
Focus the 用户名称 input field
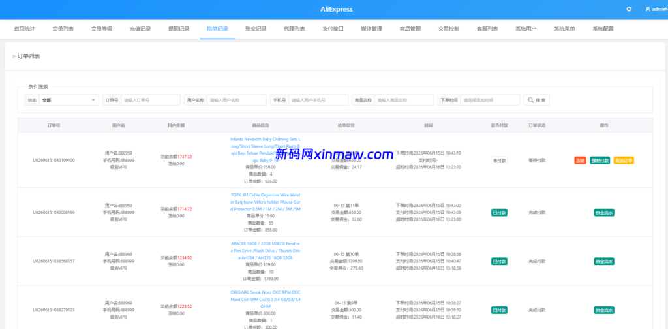(237, 100)
